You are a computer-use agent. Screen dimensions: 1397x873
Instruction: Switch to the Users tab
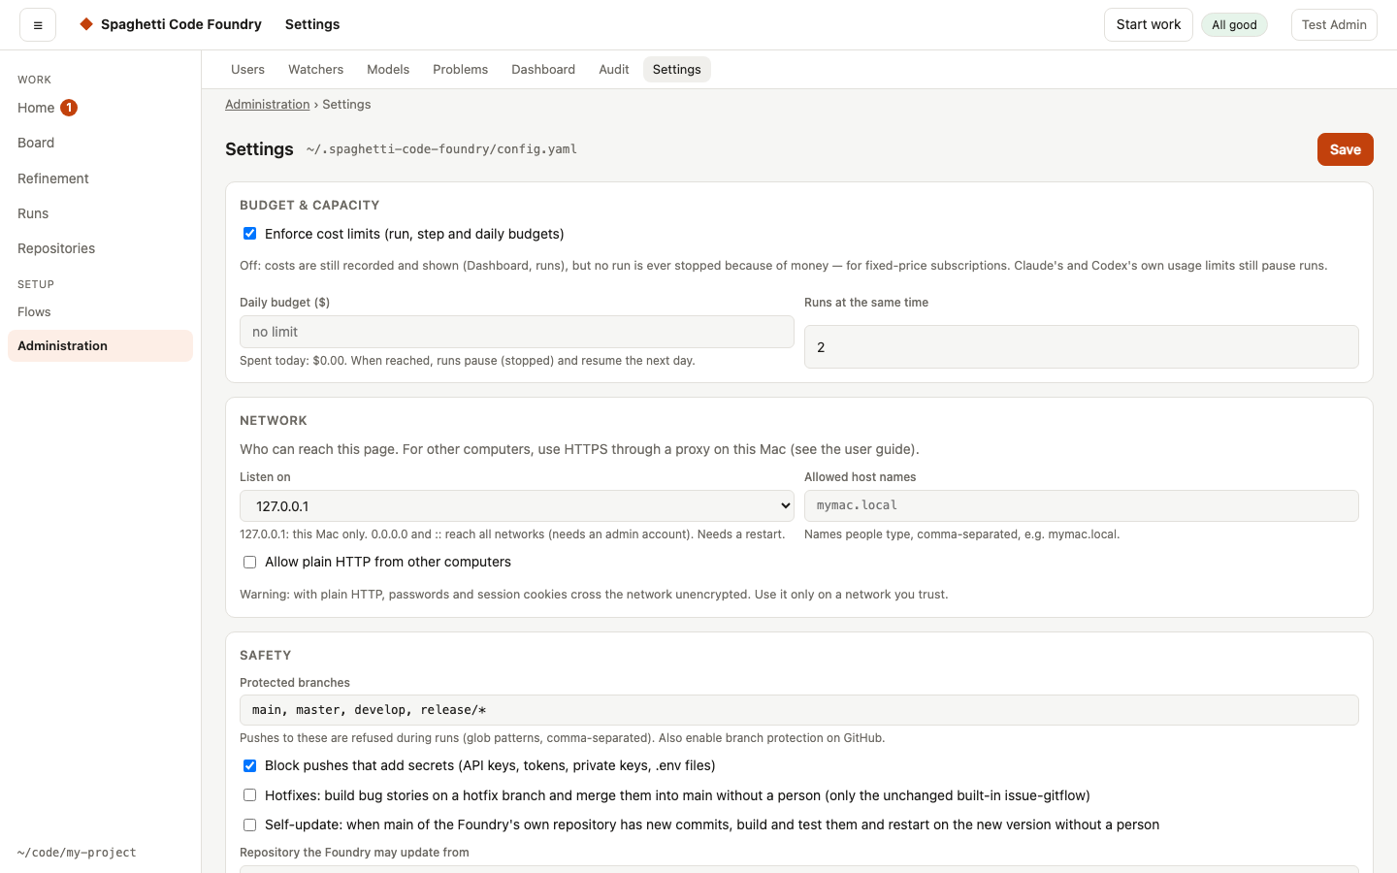[x=247, y=70]
